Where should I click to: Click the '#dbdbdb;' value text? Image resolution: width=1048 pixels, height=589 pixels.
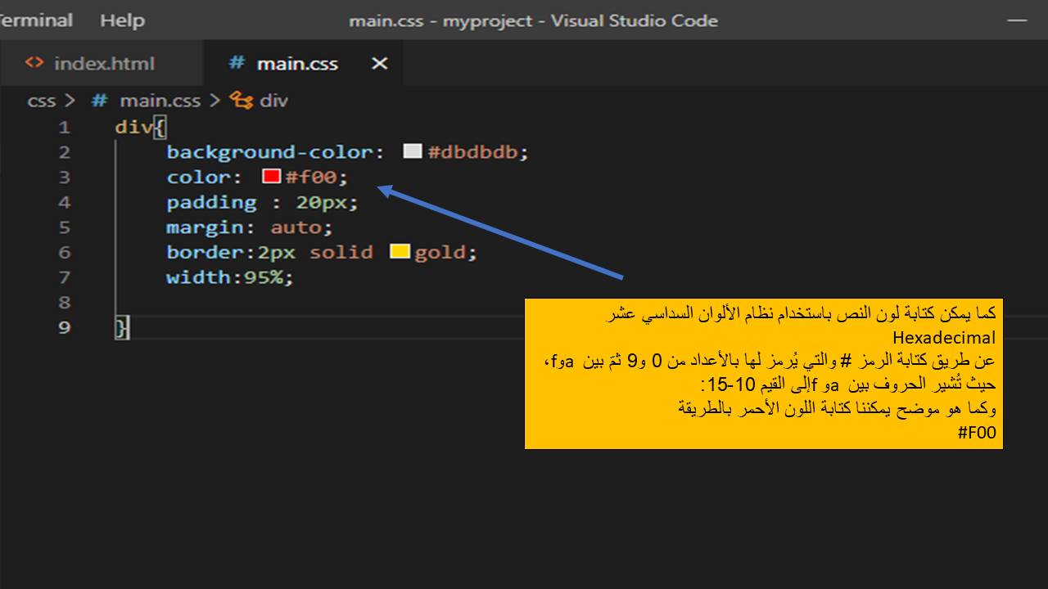478,152
